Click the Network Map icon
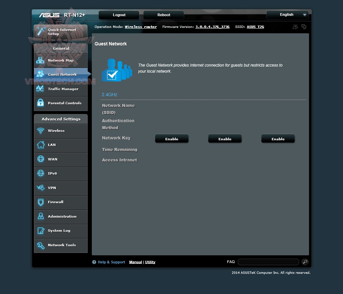Image resolution: width=343 pixels, height=294 pixels. (x=40, y=60)
